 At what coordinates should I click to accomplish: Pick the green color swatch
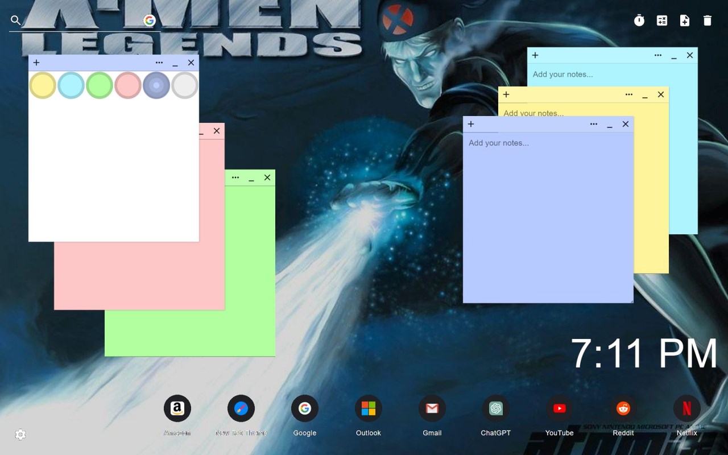100,85
